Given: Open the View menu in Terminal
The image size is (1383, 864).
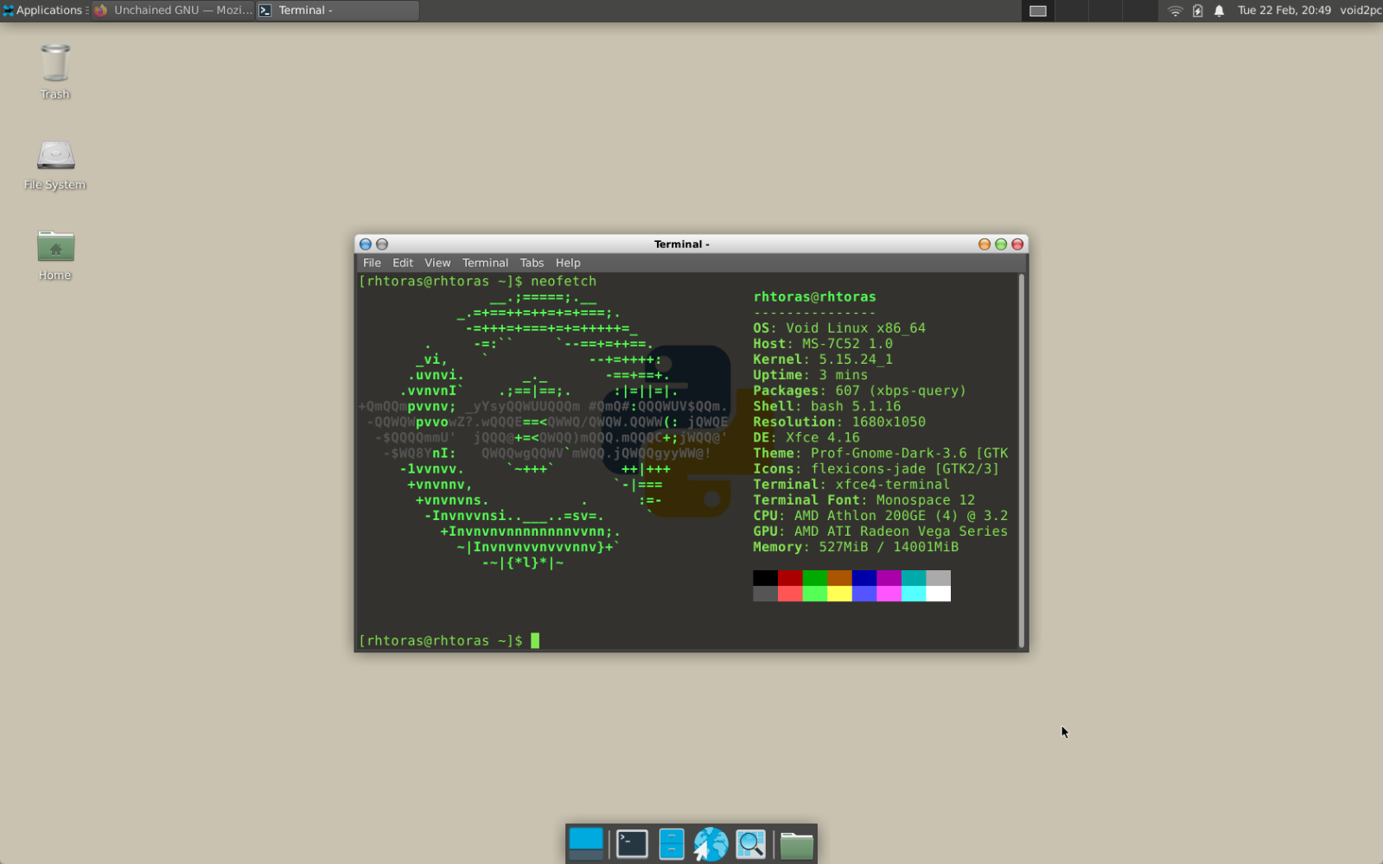Looking at the screenshot, I should coord(437,263).
